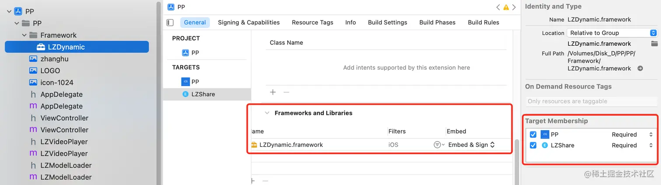
Task: Click the platform filter icon for LZDynamic.framework
Action: 438,145
